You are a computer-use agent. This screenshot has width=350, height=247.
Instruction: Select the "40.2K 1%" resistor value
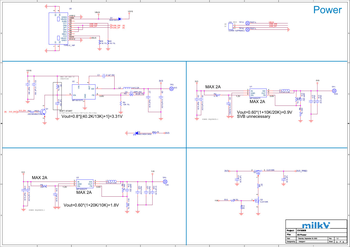click(139, 94)
